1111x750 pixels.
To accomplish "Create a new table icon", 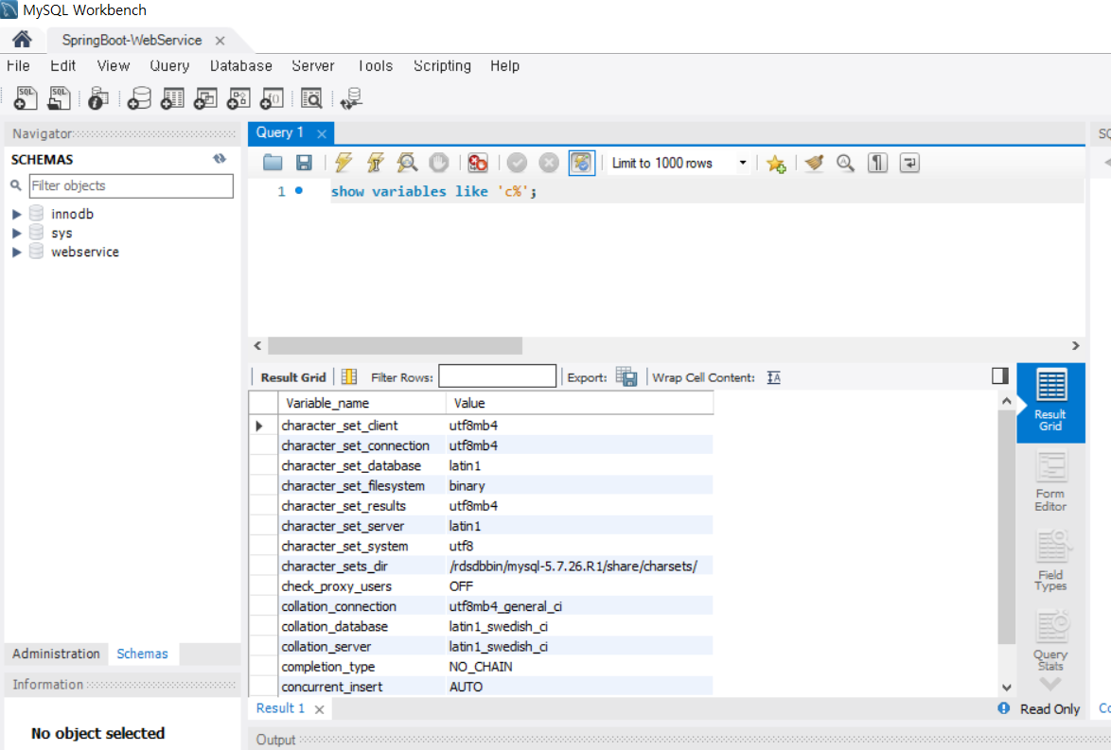I will click(172, 97).
